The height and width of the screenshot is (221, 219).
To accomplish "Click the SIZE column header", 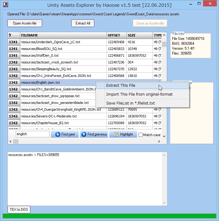I will pyautogui.click(x=140, y=35).
